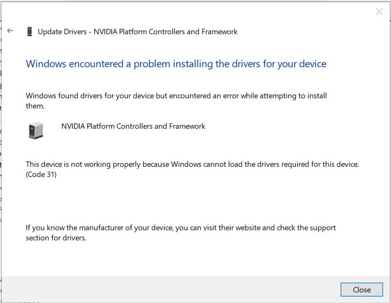Click the 'If you know the manufacturer' text
Viewport: 391px width, 303px height.
tap(181, 233)
